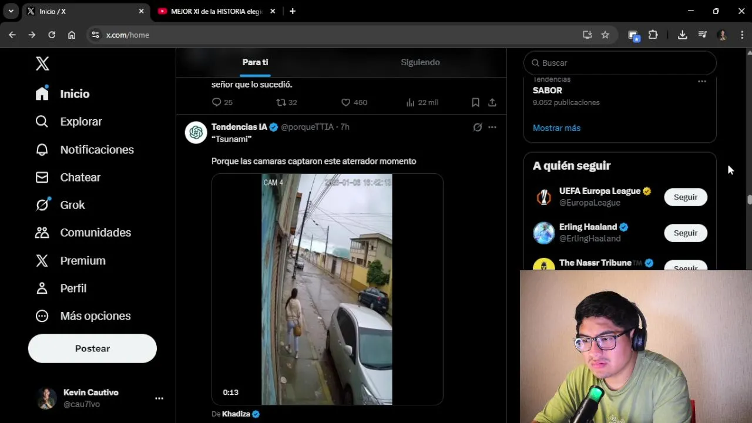Viewport: 752px width, 423px height.
Task: Open Chatear in the sidebar
Action: (68, 177)
